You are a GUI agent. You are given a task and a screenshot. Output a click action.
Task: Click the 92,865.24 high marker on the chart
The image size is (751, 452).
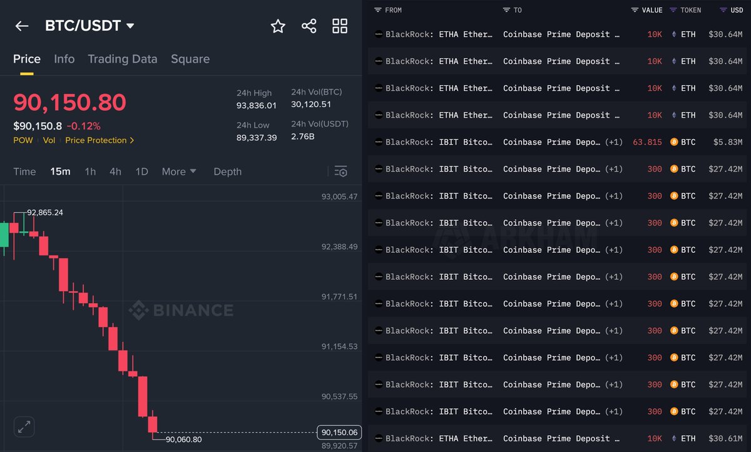point(45,213)
